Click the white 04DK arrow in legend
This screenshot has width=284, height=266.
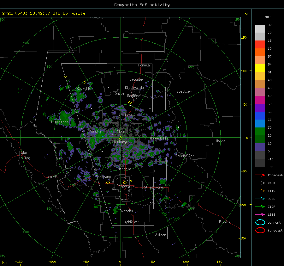[x=260, y=183]
